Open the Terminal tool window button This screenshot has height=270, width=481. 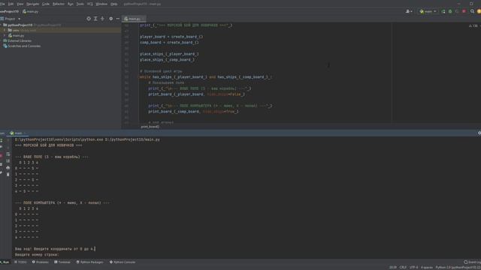coord(62,262)
